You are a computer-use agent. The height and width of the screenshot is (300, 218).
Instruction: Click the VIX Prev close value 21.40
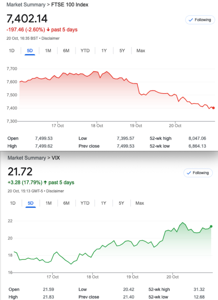(129, 297)
